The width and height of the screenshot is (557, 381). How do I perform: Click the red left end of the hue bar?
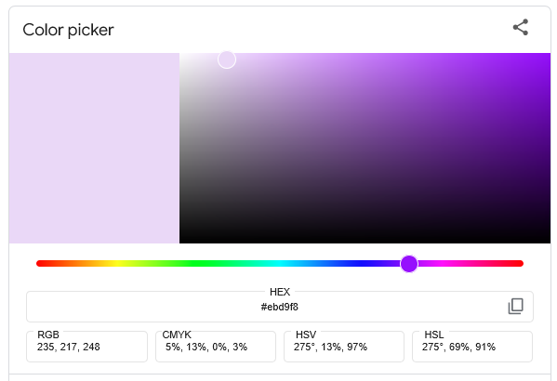pyautogui.click(x=40, y=264)
